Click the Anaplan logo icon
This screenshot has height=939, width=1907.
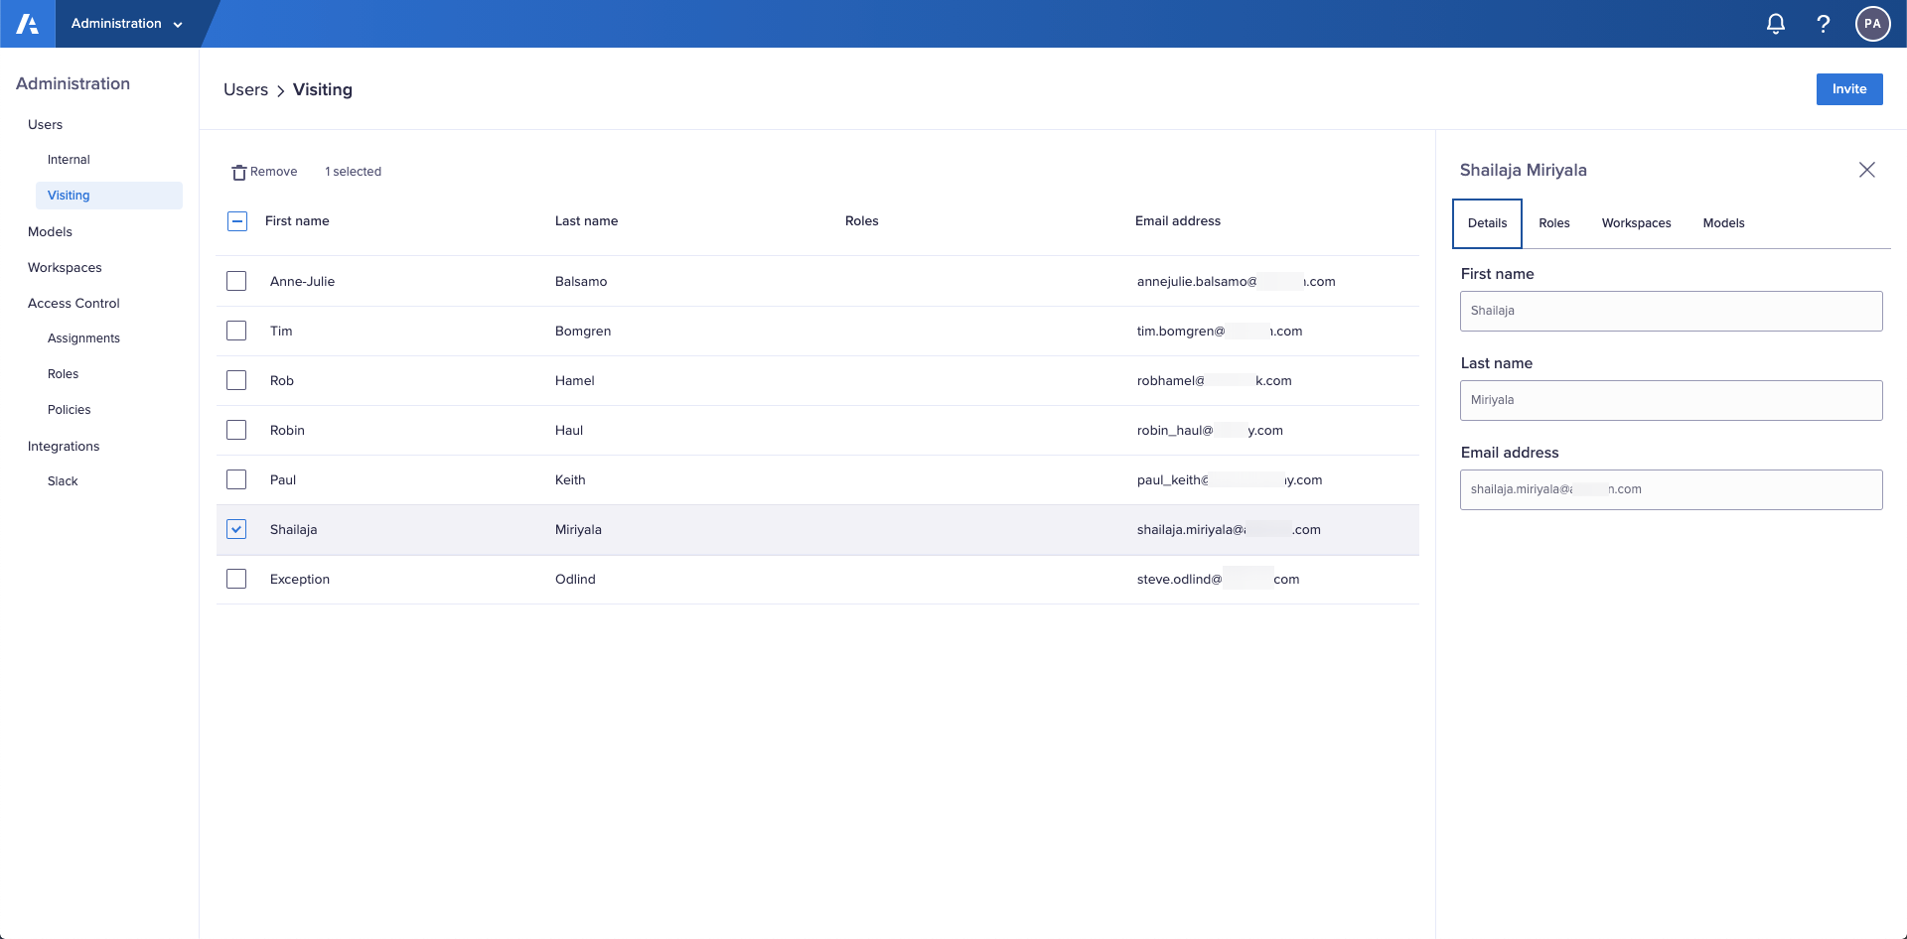[27, 23]
